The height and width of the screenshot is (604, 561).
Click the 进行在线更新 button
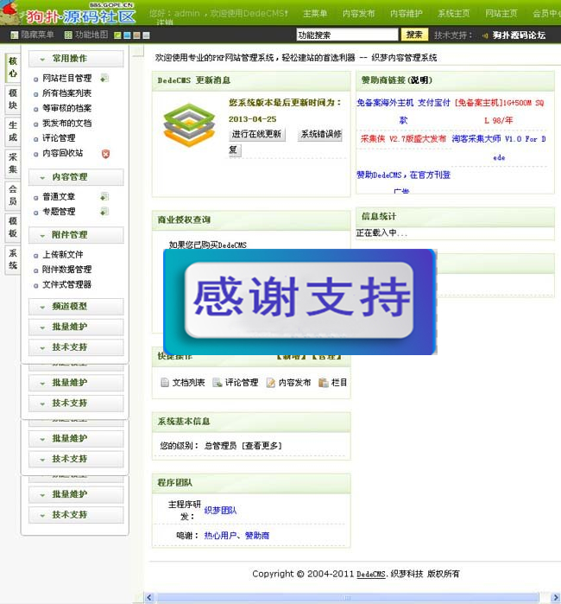(x=256, y=135)
